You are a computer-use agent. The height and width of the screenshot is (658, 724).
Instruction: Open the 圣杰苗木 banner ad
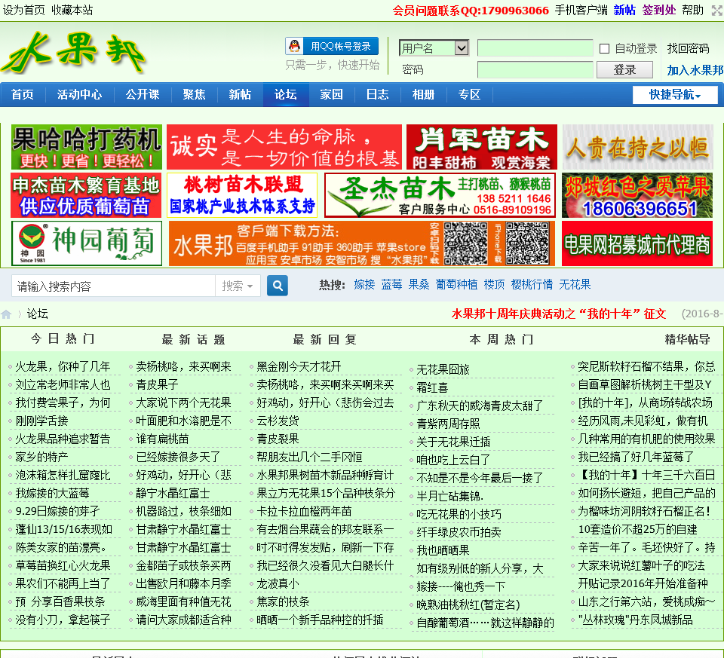pos(440,195)
